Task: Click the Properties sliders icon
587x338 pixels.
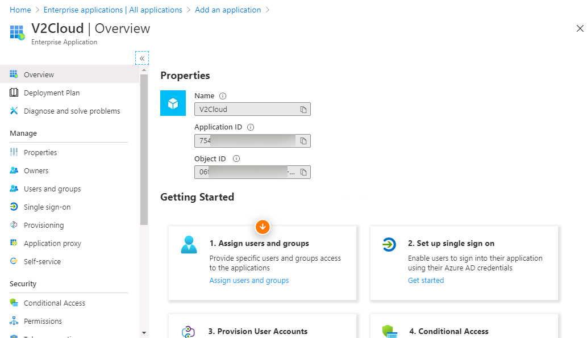Action: [x=14, y=152]
